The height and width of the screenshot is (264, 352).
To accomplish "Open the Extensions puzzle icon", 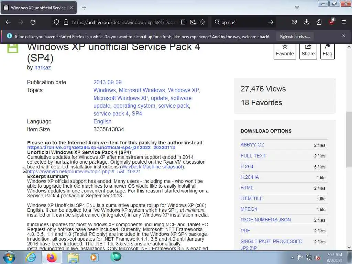I will 319,22.
